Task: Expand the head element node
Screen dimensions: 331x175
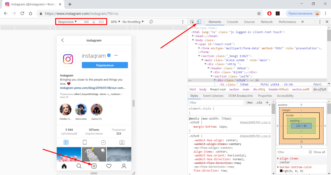Action: tap(193, 36)
